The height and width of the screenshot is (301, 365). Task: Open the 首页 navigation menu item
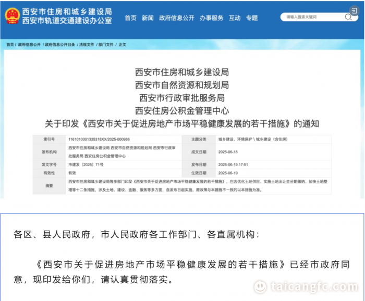tap(130, 18)
